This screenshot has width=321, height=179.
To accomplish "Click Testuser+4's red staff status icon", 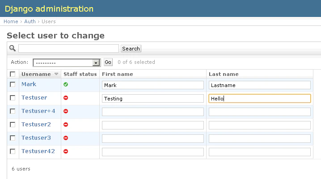I will point(66,111).
